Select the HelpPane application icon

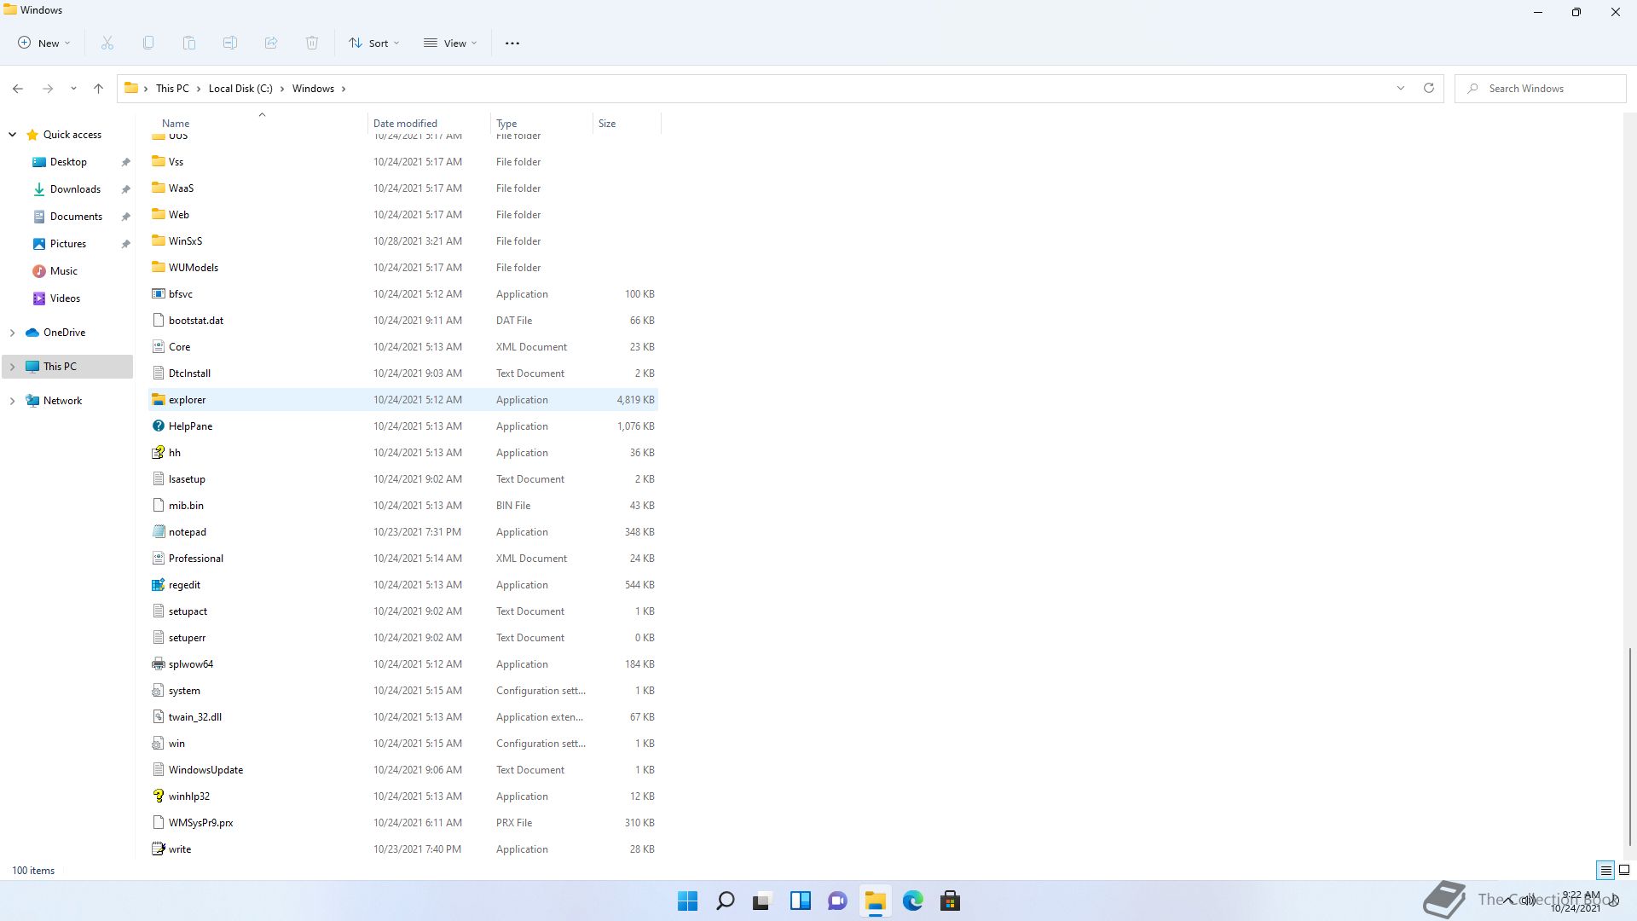coord(158,426)
